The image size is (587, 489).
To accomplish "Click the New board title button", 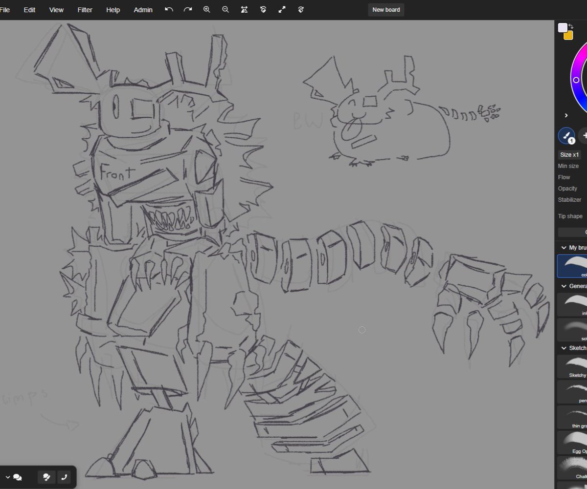I will [386, 10].
